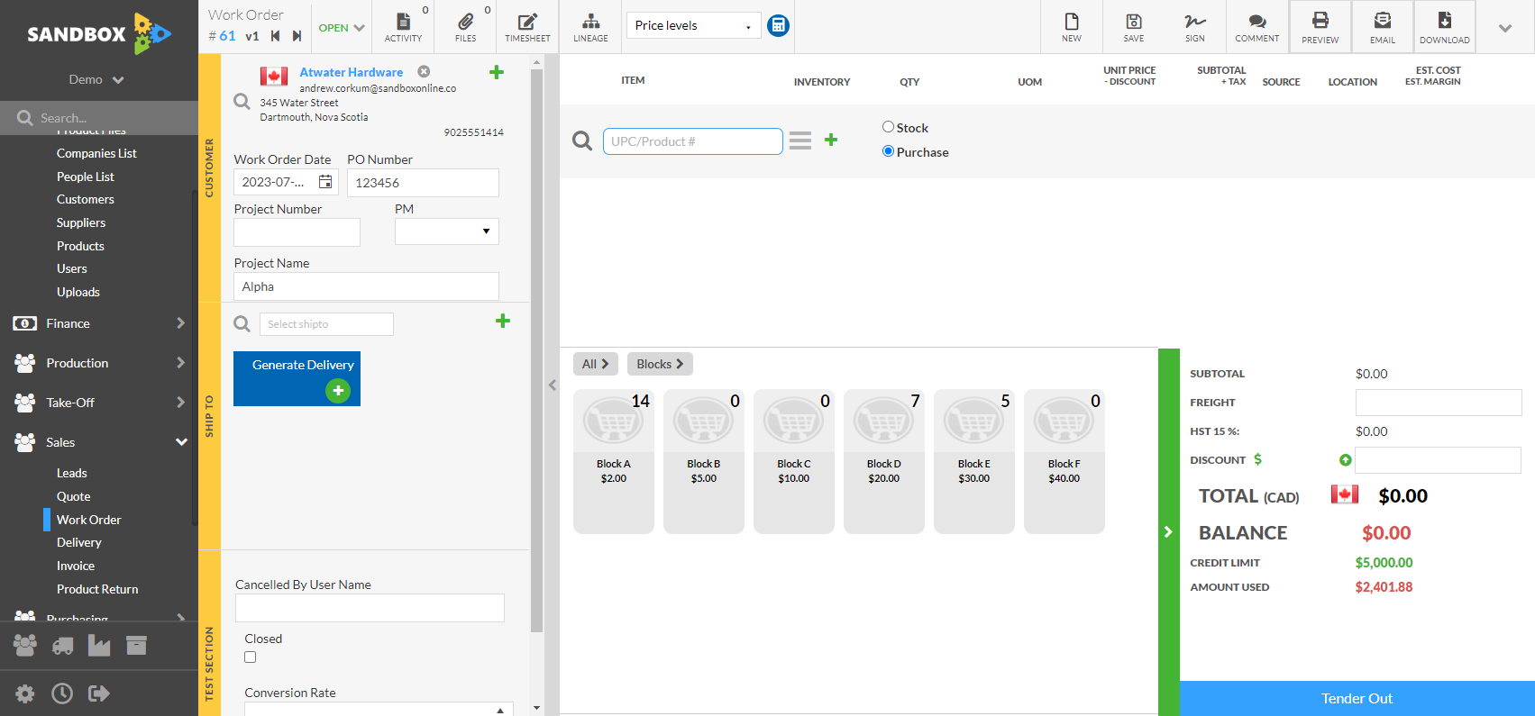The image size is (1535, 716).
Task: Click the Freight amount field
Action: coord(1439,403)
